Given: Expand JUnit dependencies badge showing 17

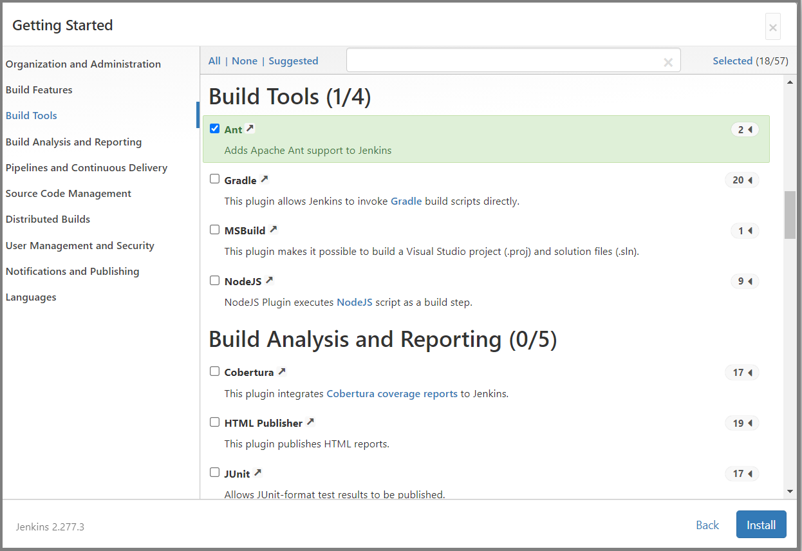Looking at the screenshot, I should pos(742,474).
